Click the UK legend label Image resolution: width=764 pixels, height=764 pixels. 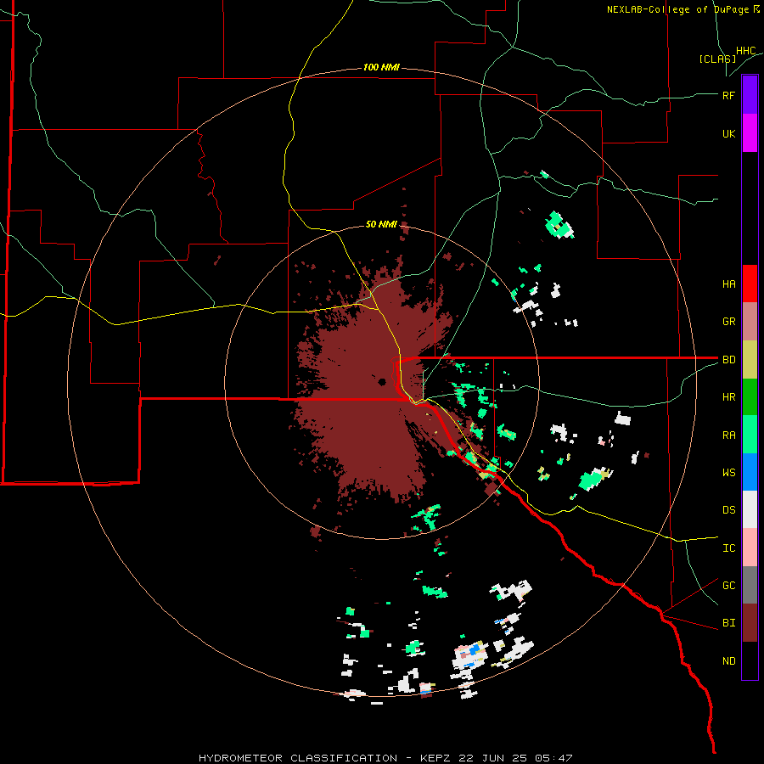728,133
